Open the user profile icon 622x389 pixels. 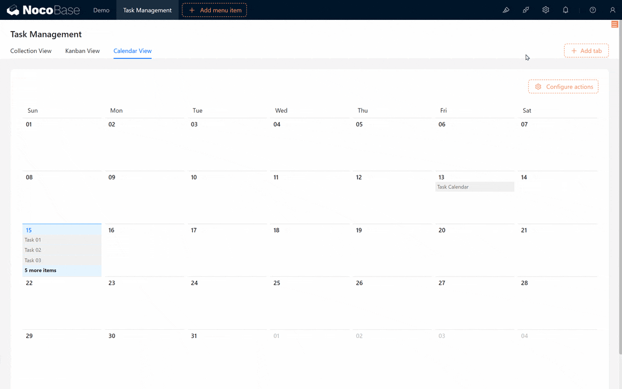pos(613,10)
